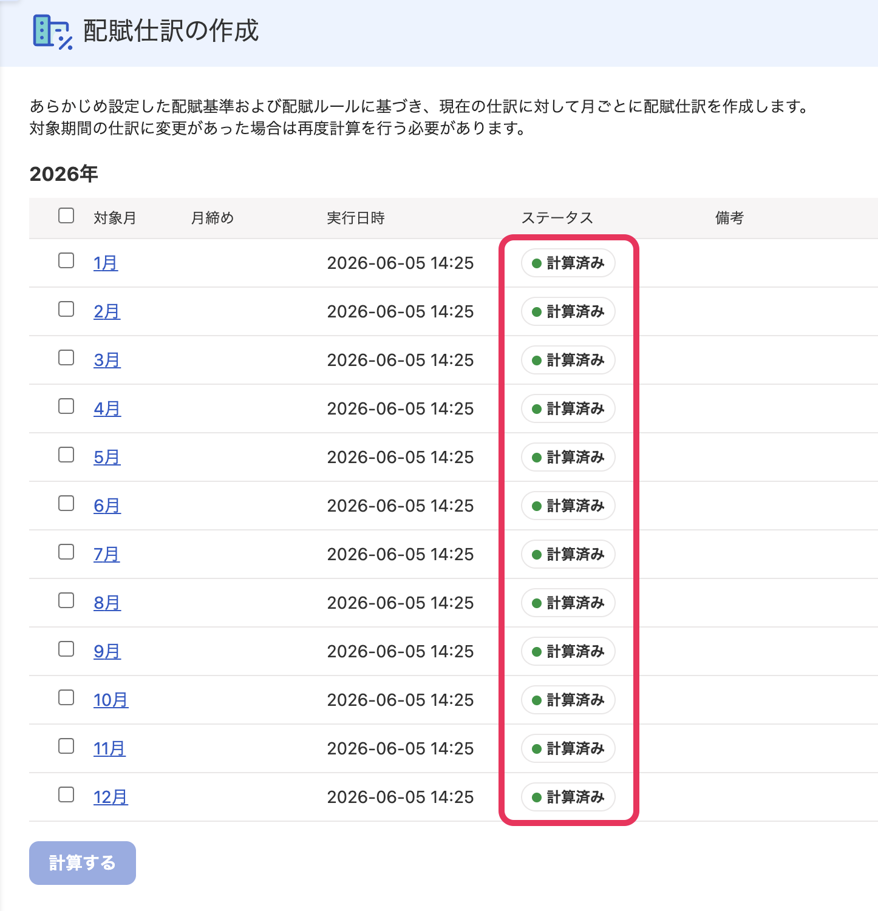The width and height of the screenshot is (878, 911).
Task: Open the 10月 link
Action: [x=111, y=700]
